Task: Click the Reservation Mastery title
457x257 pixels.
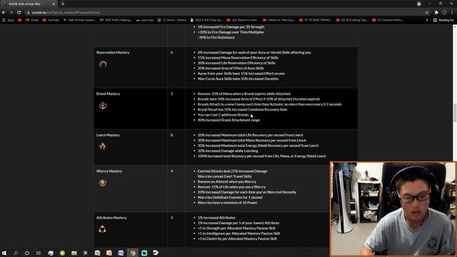Action: pos(113,52)
